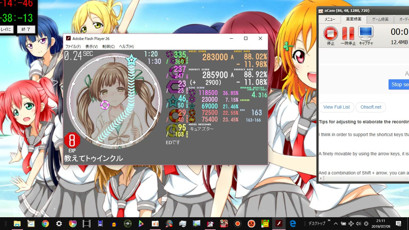Show hidden system tray icons
This screenshot has height=230, width=409.
click(x=336, y=224)
